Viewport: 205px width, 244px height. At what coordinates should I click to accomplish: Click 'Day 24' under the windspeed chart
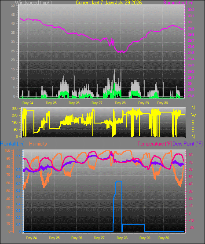[28, 103]
